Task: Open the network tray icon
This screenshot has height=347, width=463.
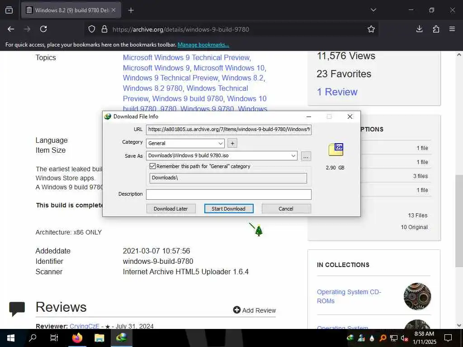Action: (394, 338)
